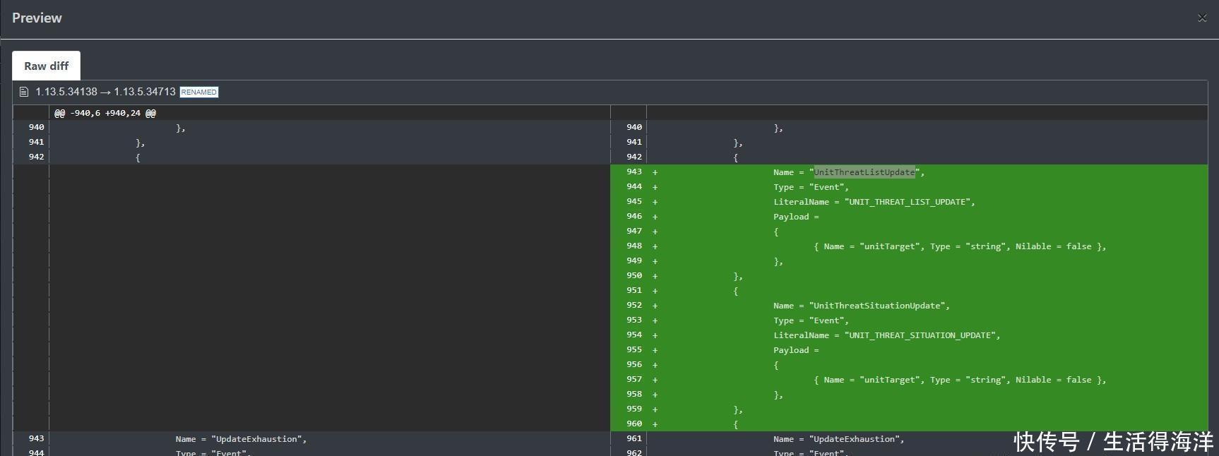Viewport: 1219px width, 456px height.
Task: Click LiteralName UNIT_THREAT_LIST_UPDATE line
Action: point(874,202)
